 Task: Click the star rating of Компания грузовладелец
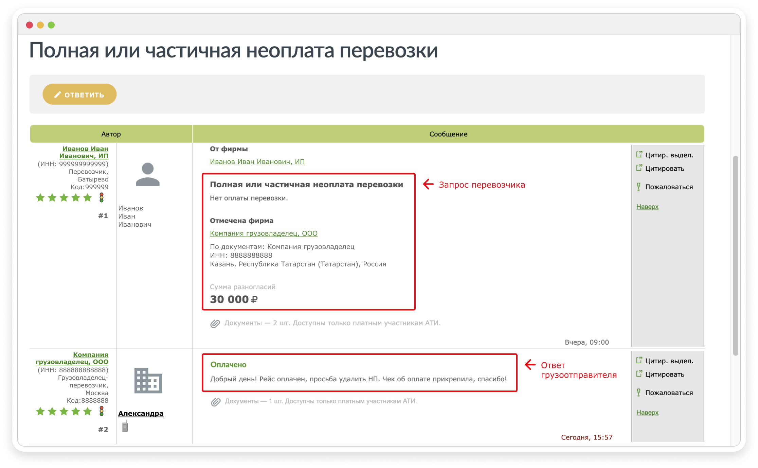(x=64, y=412)
